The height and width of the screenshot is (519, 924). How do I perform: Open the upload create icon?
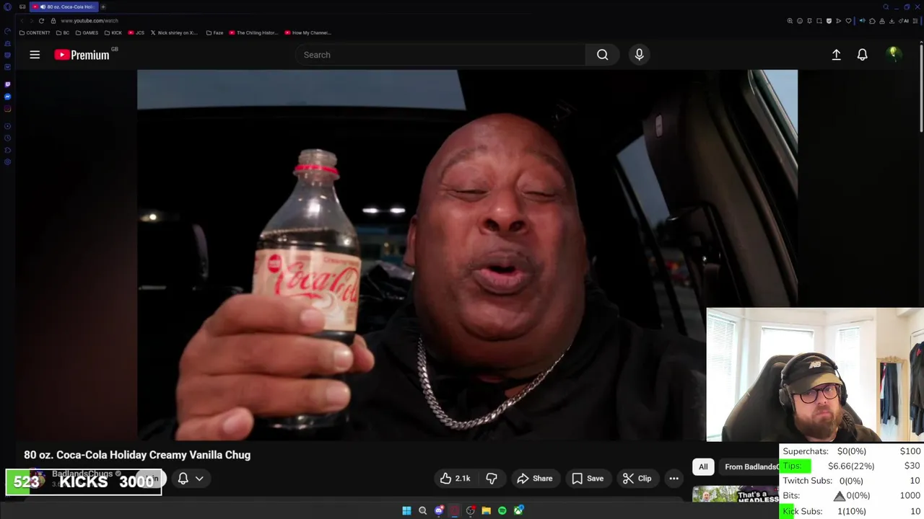pos(836,55)
